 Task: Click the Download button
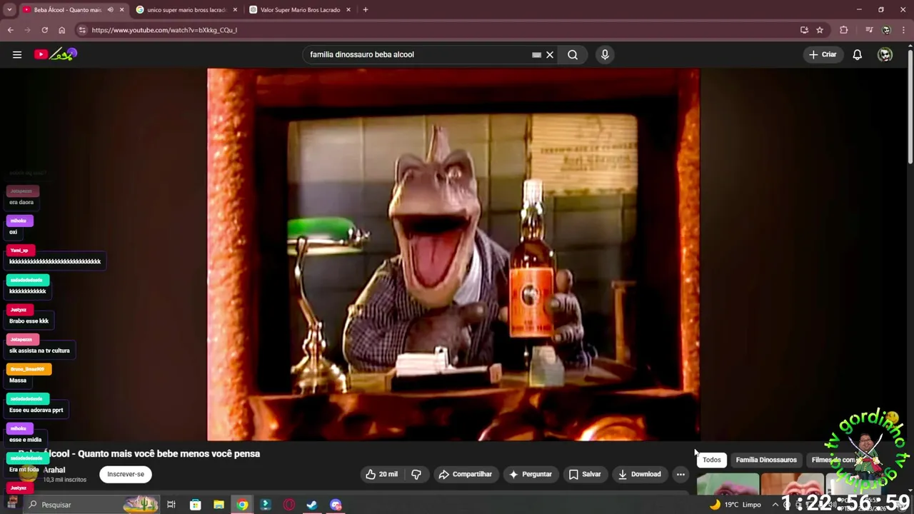(x=639, y=474)
